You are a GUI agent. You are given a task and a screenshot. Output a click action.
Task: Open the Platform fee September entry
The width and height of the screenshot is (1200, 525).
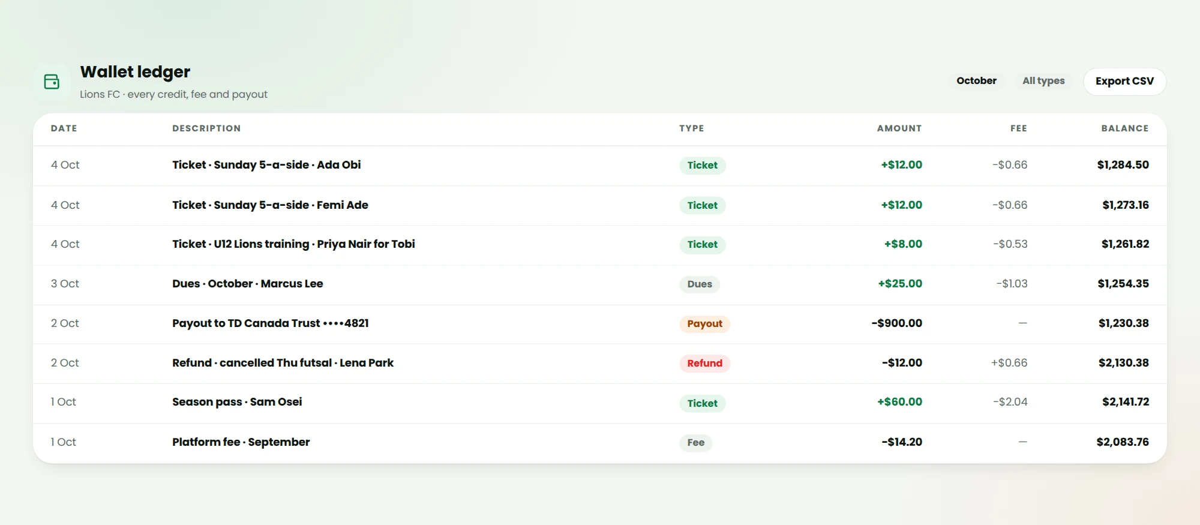coord(600,443)
